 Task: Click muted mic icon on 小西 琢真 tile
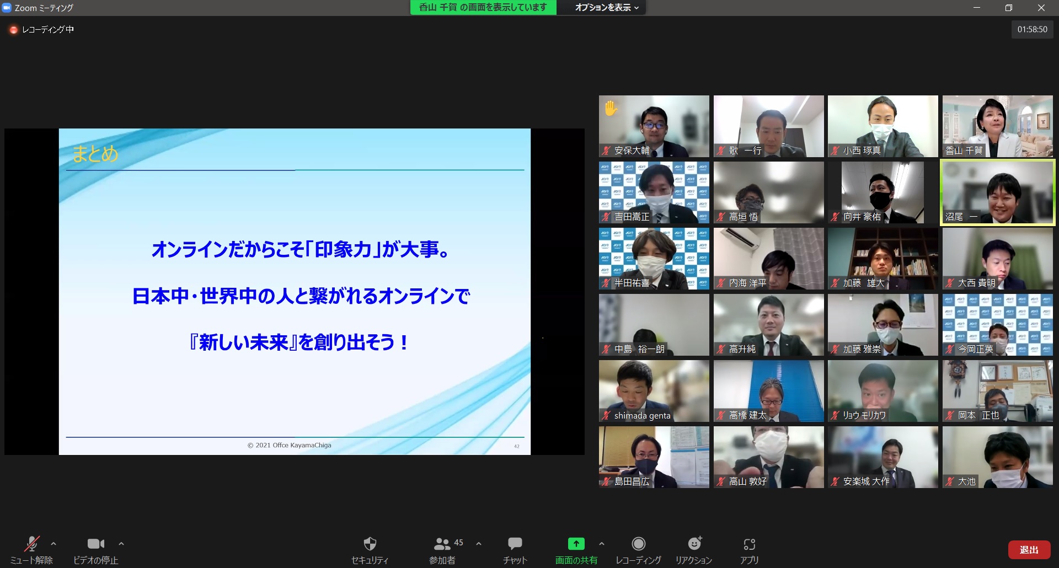pyautogui.click(x=835, y=151)
